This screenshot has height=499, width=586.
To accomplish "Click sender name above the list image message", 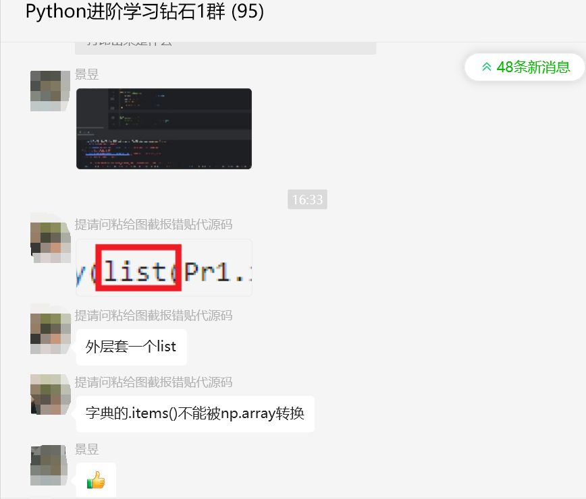I will [x=154, y=225].
